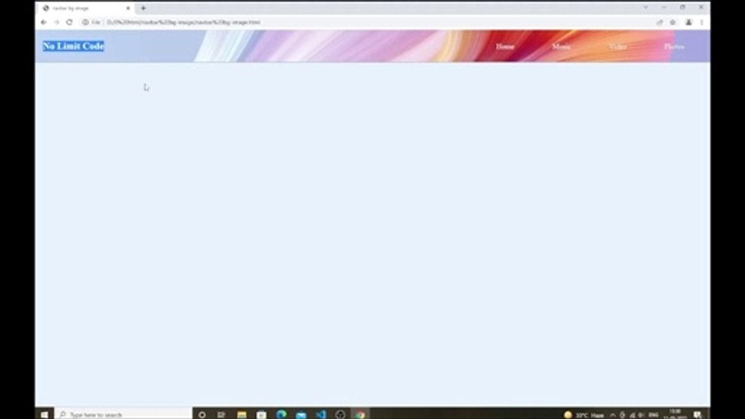Open the weather widget in taskbar
The width and height of the screenshot is (745, 419).
(x=584, y=415)
